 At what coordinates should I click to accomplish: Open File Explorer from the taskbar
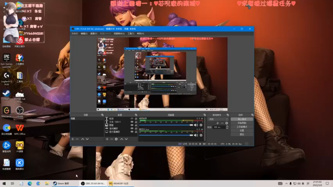point(47,183)
